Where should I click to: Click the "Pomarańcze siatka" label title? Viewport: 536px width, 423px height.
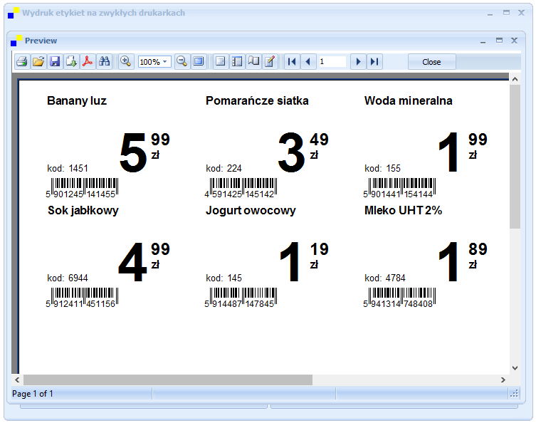click(257, 101)
